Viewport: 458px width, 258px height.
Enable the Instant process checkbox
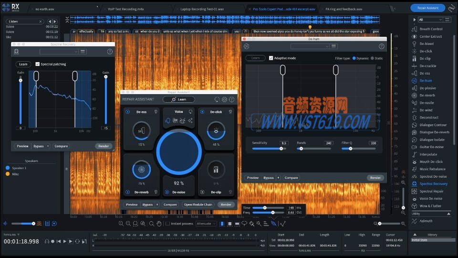tap(167, 224)
